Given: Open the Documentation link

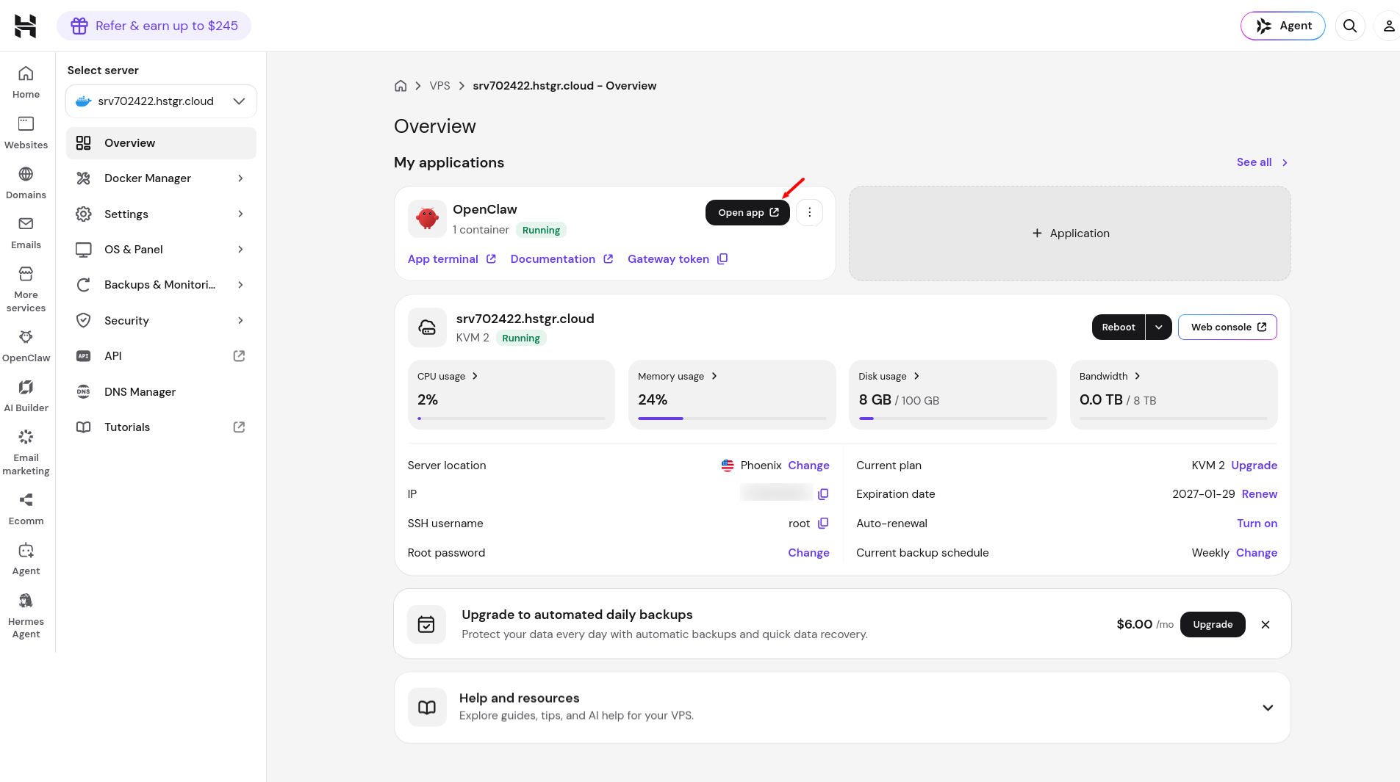Looking at the screenshot, I should (x=561, y=259).
